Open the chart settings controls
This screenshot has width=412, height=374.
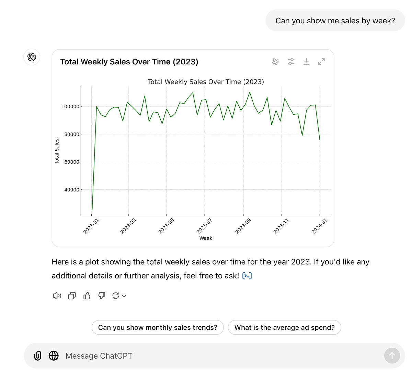point(291,62)
